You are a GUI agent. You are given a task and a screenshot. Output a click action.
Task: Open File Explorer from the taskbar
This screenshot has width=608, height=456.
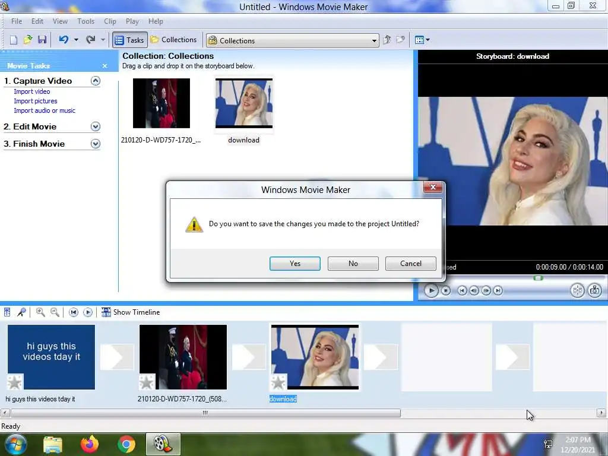53,444
